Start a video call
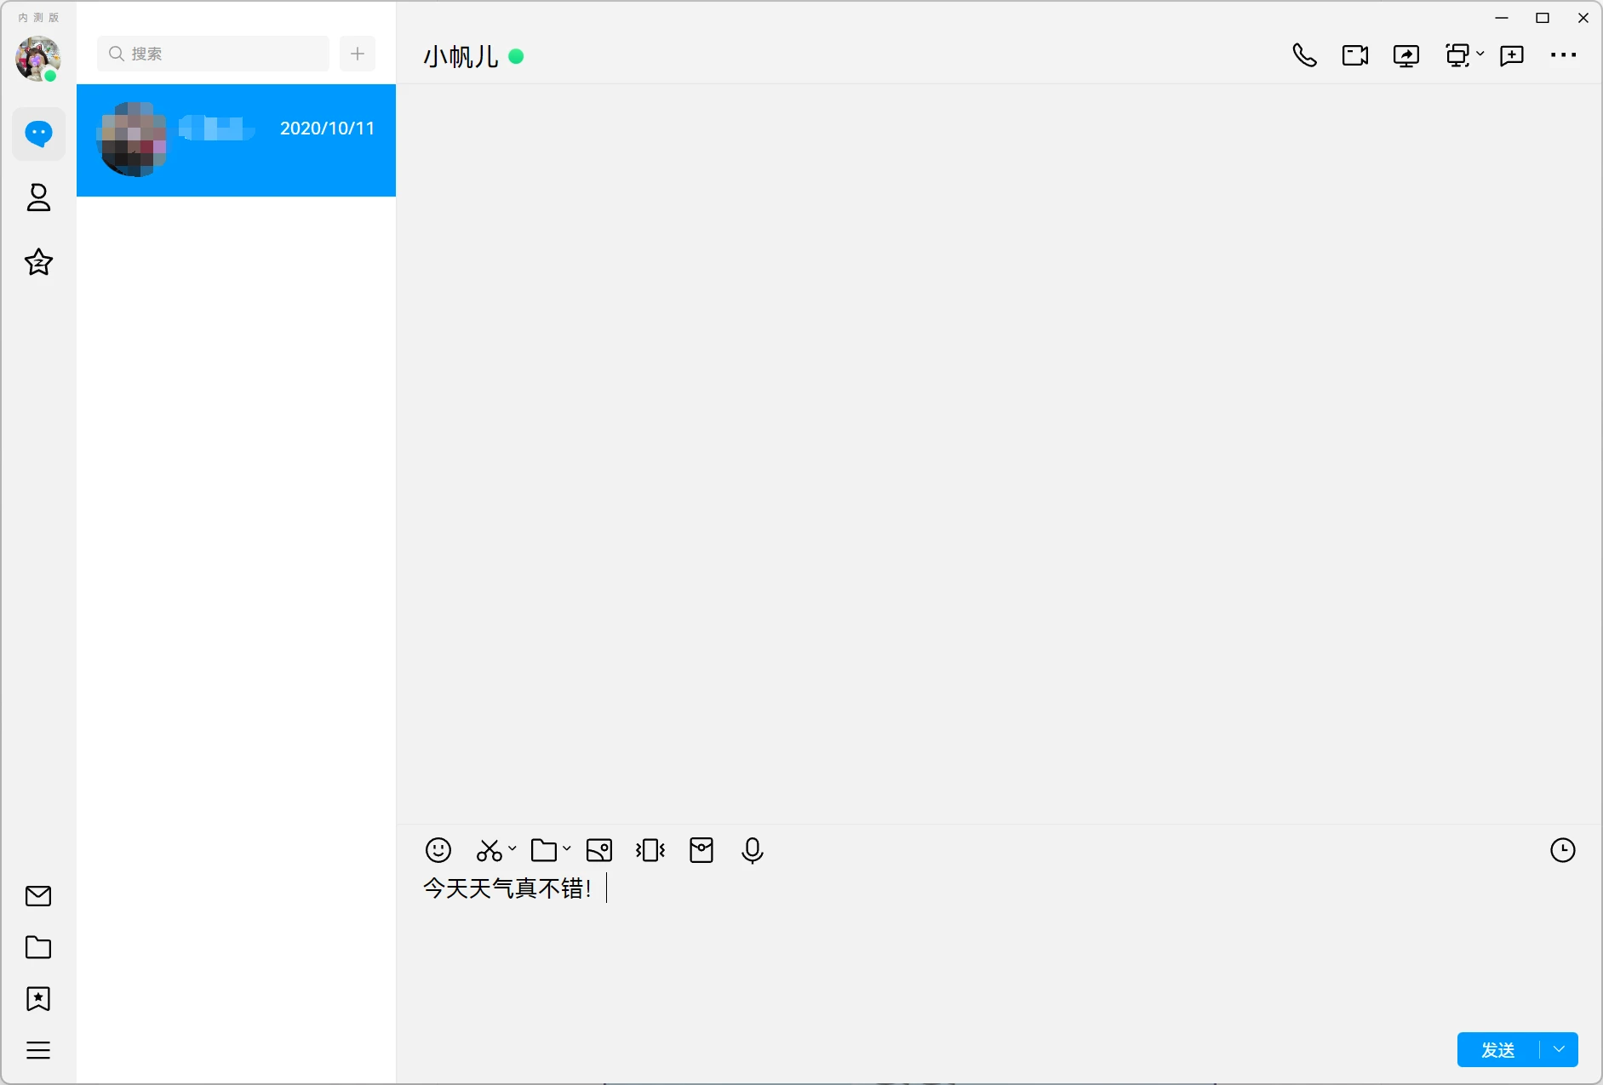1603x1085 pixels. (1355, 55)
